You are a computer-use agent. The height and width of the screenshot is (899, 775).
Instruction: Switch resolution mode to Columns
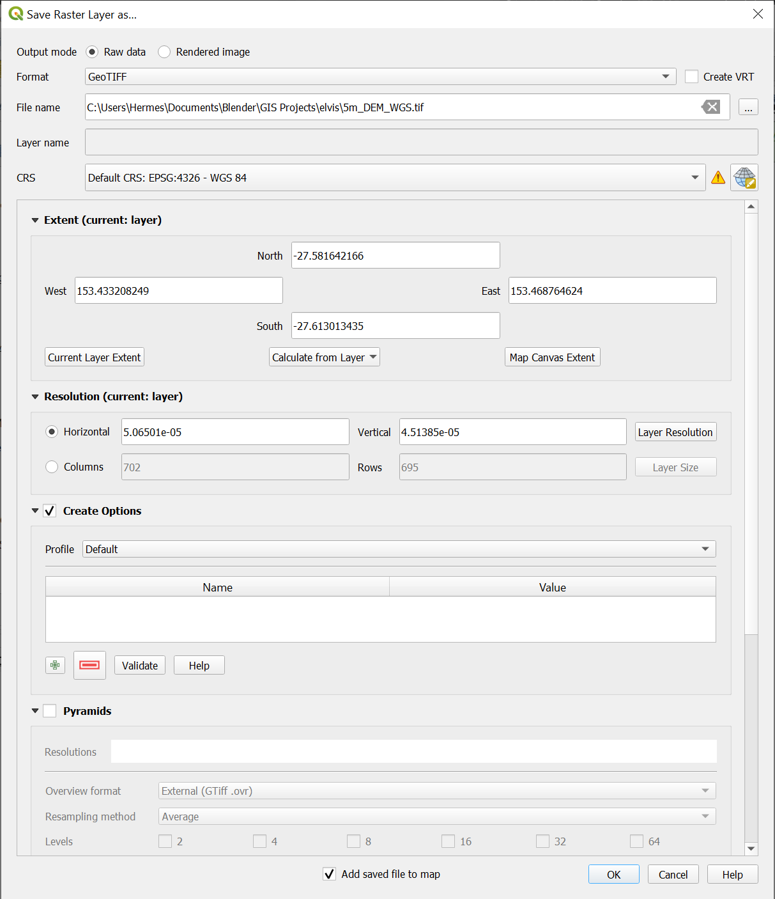pos(52,467)
